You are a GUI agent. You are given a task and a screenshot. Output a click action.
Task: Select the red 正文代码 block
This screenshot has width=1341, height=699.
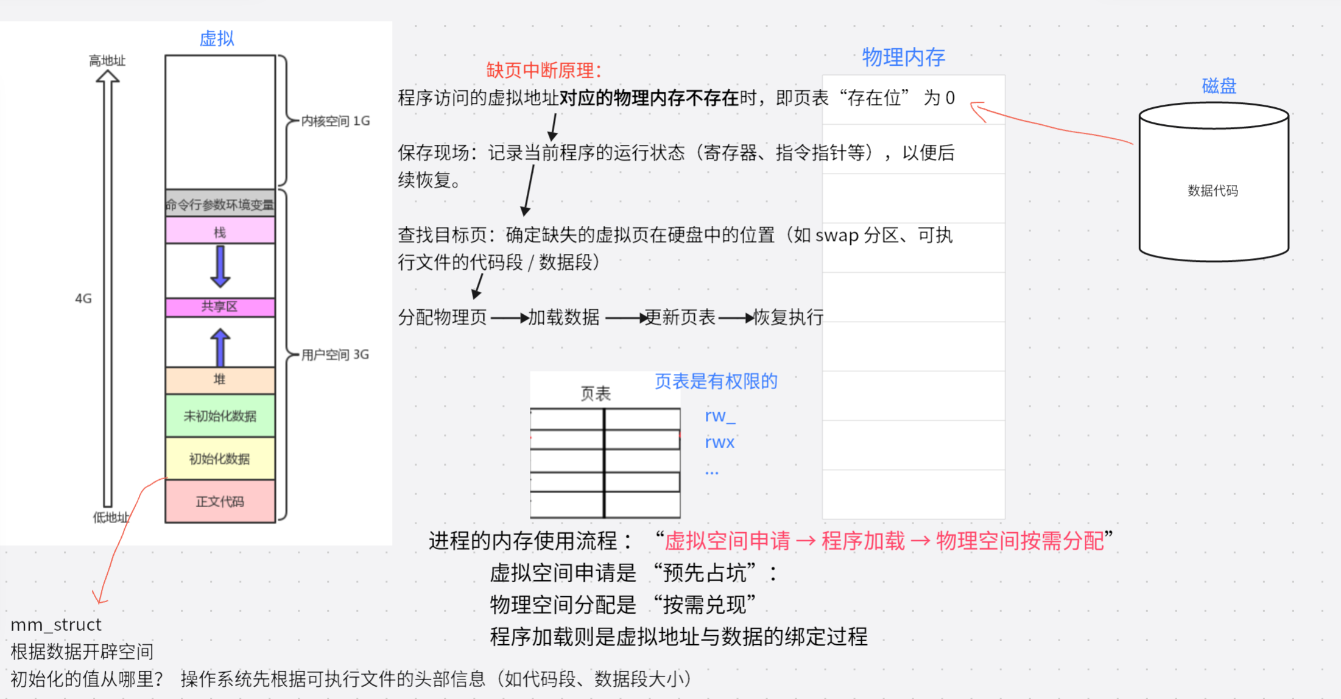[220, 502]
